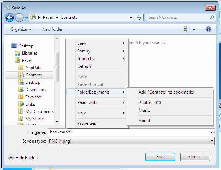Select the Photos 2010 bookmark entry

coord(150,103)
